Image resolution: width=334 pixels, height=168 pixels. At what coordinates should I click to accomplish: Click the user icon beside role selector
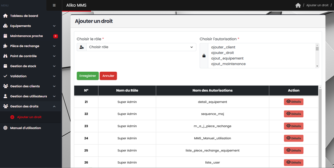click(x=82, y=47)
